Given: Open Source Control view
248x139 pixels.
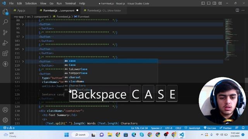Looking at the screenshot, I should (5, 32).
